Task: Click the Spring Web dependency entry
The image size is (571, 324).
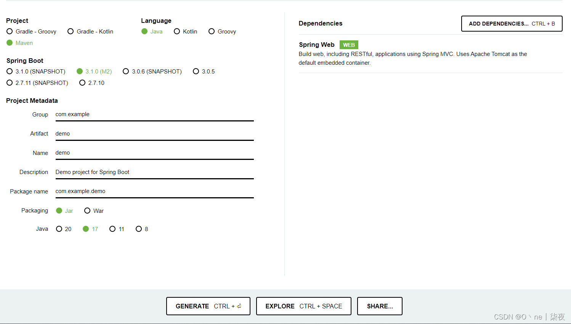Action: point(430,54)
